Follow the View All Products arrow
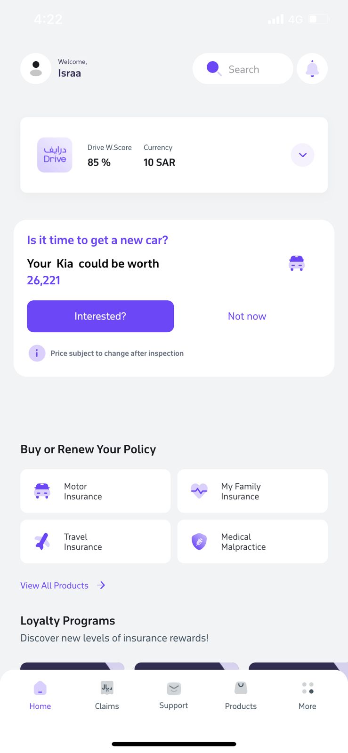This screenshot has height=753, width=348. 101,585
